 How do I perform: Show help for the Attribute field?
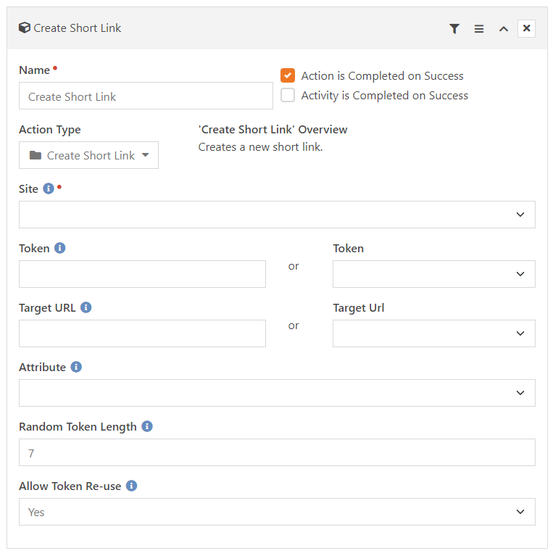point(76,367)
